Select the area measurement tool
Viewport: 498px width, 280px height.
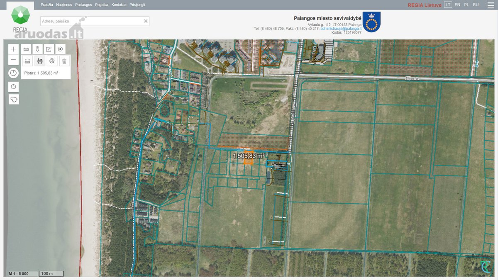coord(40,61)
